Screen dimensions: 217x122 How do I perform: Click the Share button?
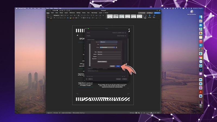[x=157, y=13]
